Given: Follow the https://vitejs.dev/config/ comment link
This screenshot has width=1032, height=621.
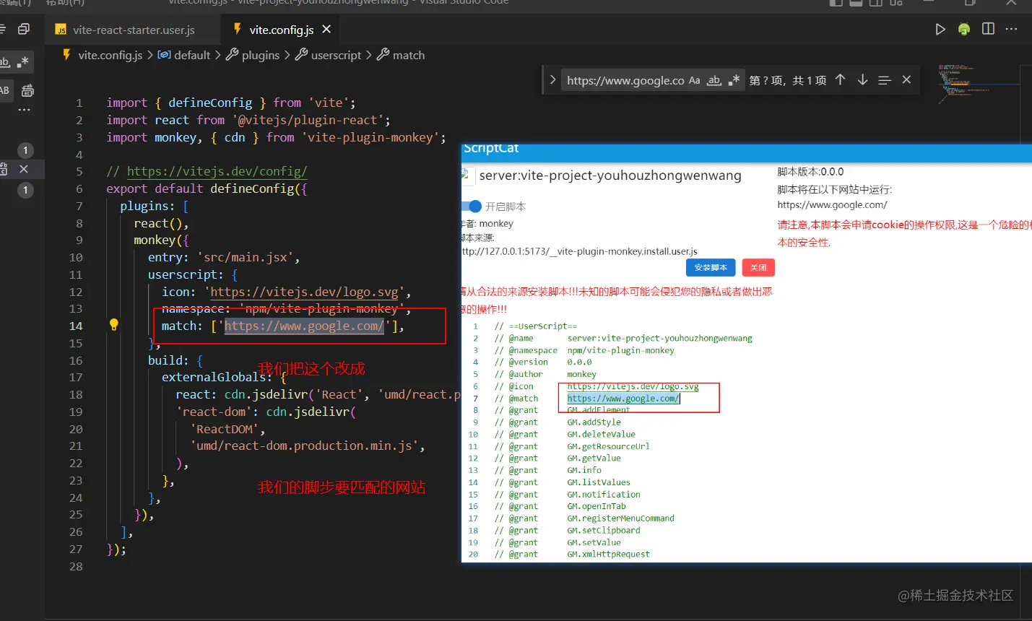Looking at the screenshot, I should pos(217,171).
